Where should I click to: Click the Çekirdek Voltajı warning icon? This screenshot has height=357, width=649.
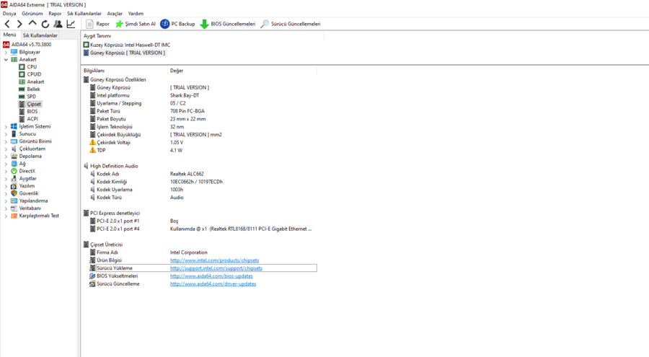pyautogui.click(x=92, y=143)
